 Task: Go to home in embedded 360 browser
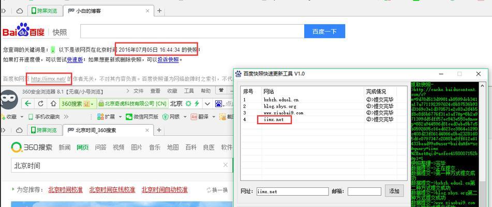tap(54, 103)
